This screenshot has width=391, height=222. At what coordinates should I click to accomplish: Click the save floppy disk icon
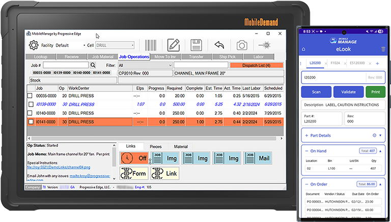pos(196,45)
